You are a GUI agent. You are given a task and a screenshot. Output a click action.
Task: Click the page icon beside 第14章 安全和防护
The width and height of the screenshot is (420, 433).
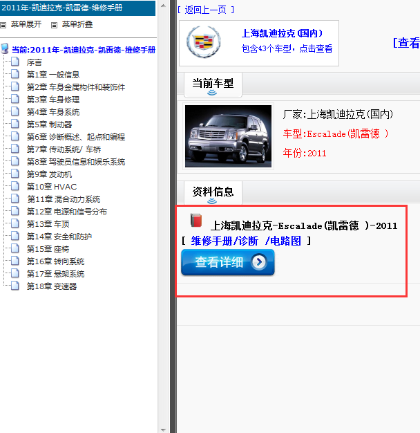(15, 236)
